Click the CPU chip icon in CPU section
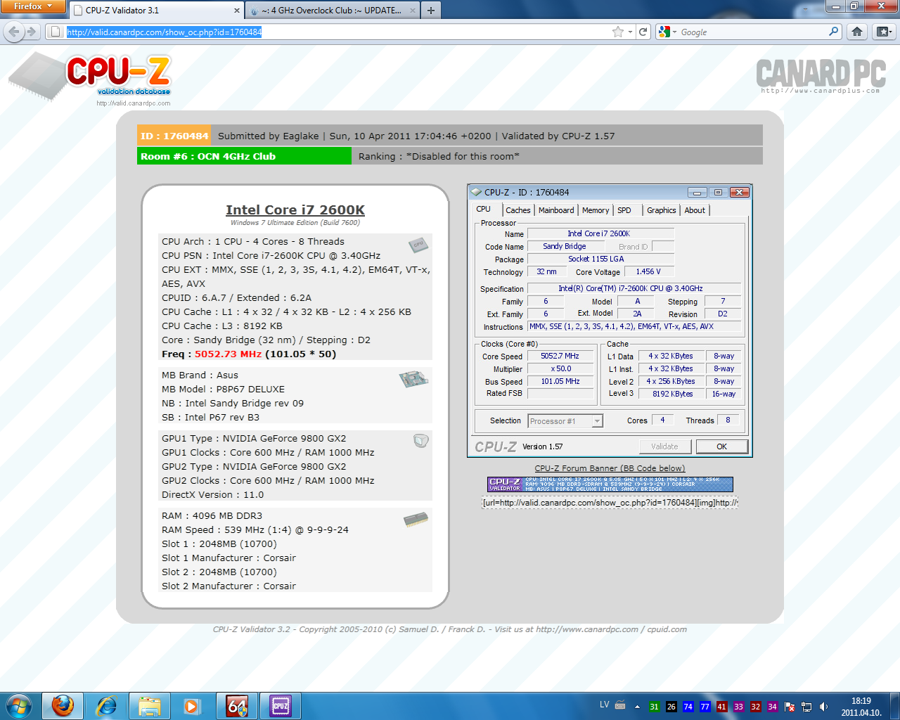 tap(418, 244)
